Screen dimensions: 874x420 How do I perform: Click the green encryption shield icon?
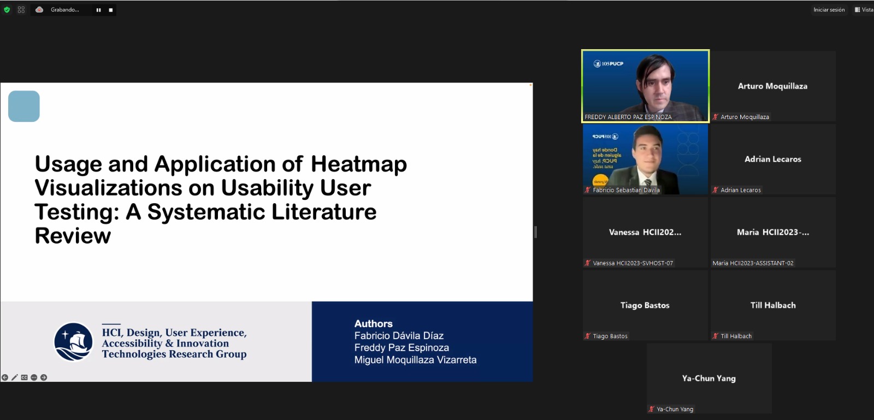(x=7, y=10)
